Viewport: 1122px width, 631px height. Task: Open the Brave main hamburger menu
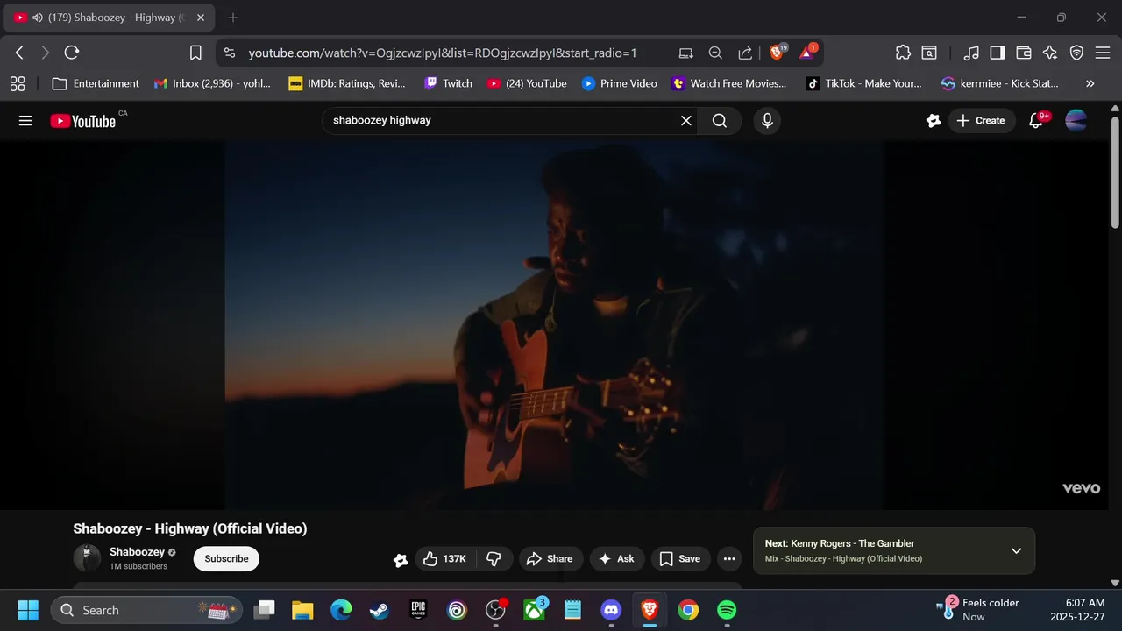pos(1104,53)
